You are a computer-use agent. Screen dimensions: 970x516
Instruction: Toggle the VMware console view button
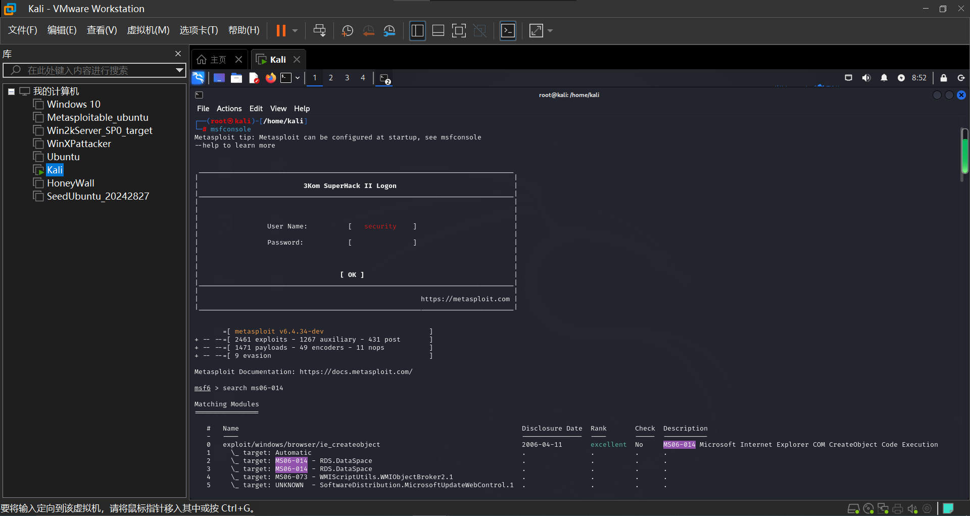coord(508,31)
